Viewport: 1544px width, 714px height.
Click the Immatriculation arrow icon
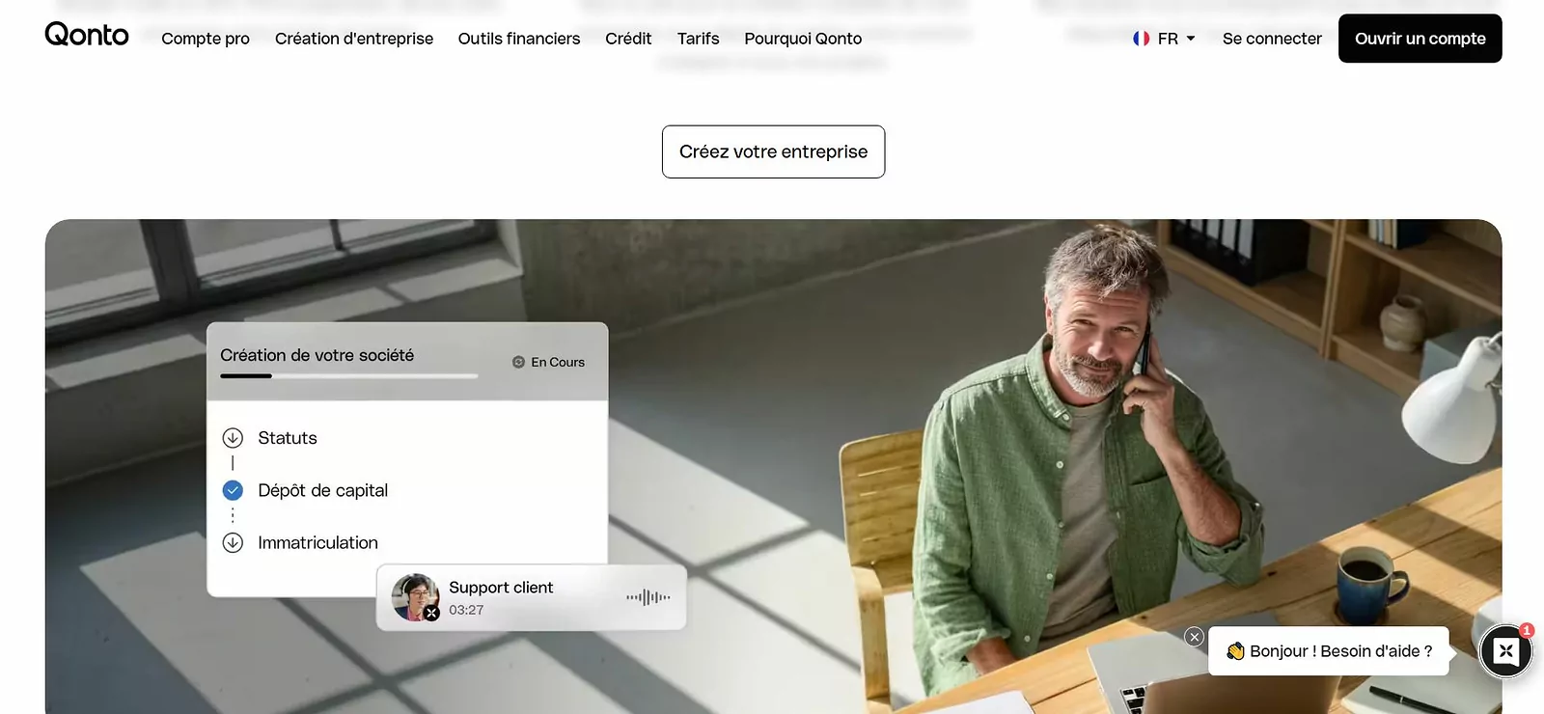coord(233,543)
